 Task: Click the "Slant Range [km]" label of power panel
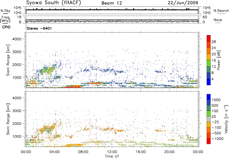coord(8,60)
